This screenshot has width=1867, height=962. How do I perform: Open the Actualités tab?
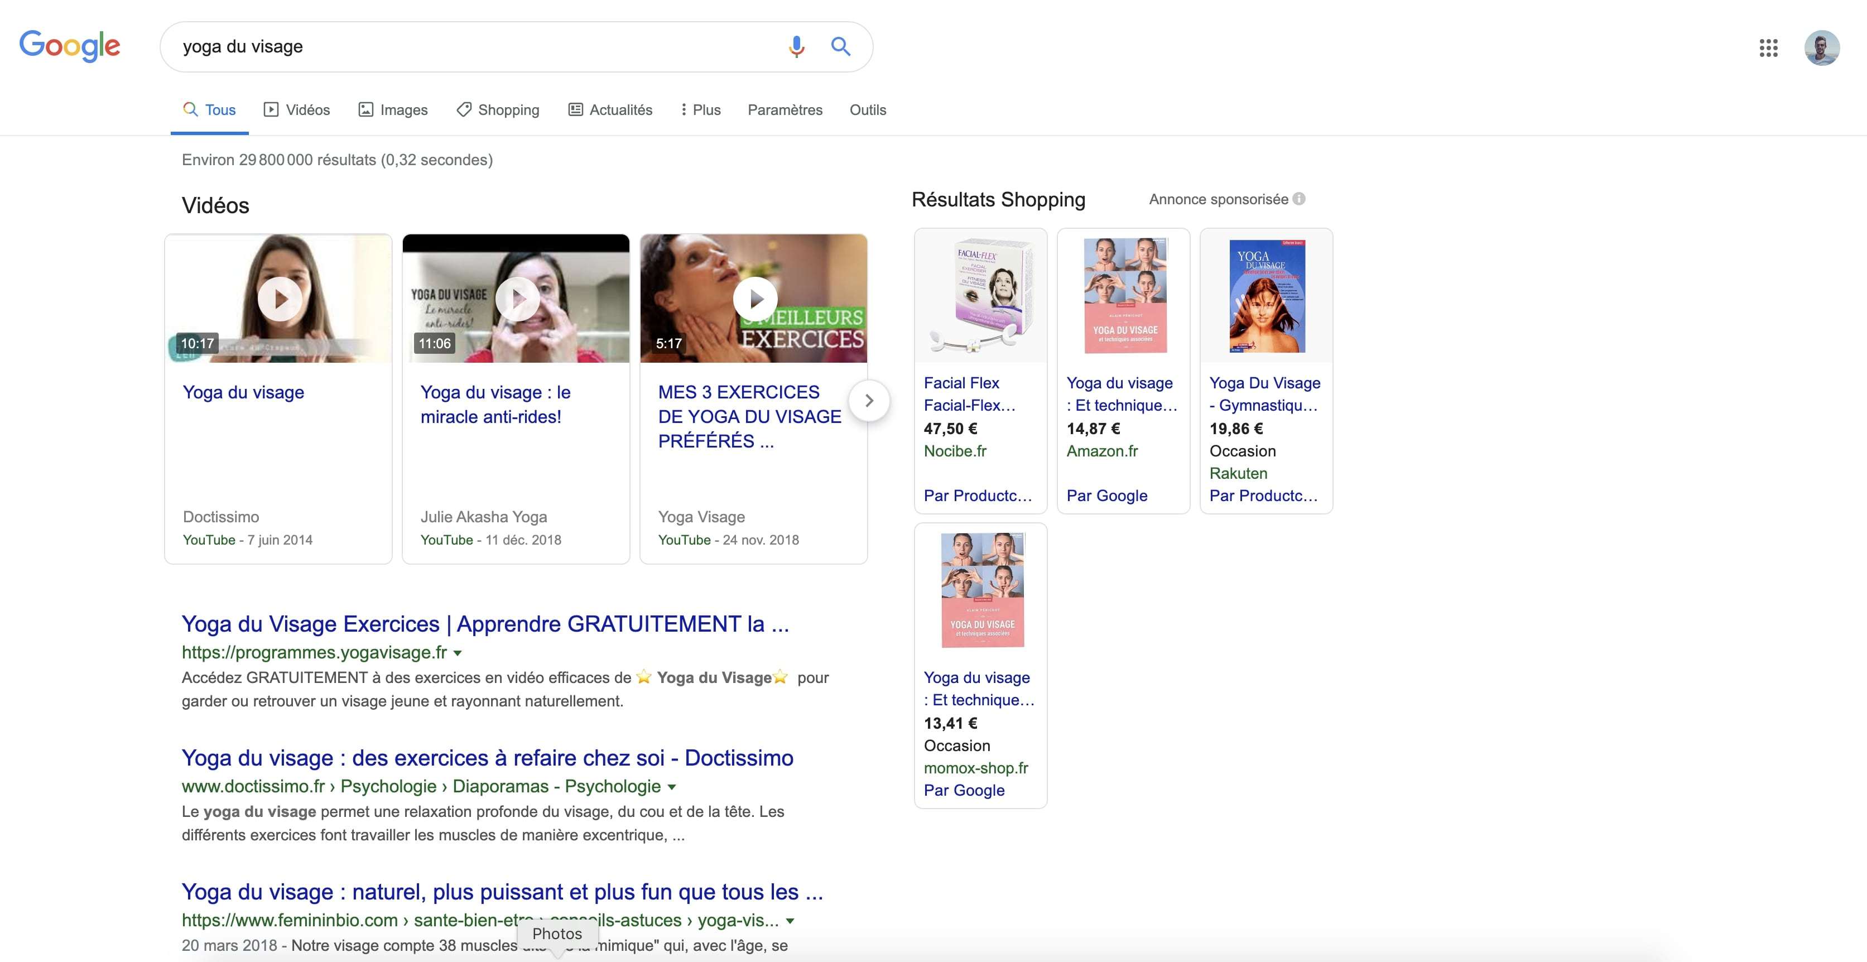click(x=610, y=110)
